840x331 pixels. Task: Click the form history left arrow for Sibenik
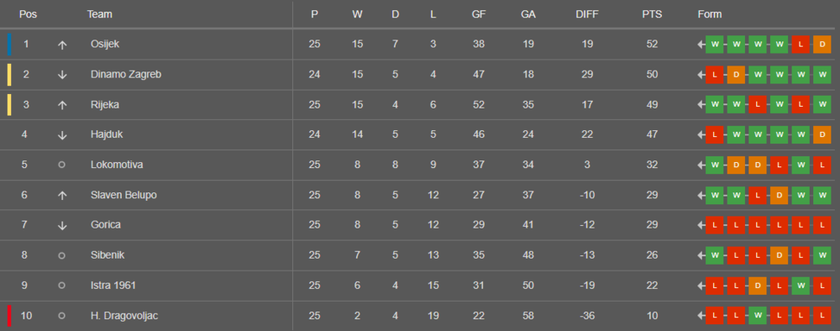[x=701, y=255]
